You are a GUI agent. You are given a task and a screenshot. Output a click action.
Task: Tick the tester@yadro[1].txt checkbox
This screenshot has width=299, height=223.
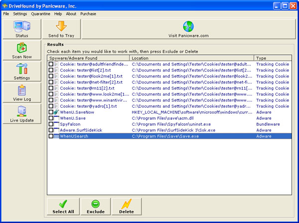click(x=51, y=106)
